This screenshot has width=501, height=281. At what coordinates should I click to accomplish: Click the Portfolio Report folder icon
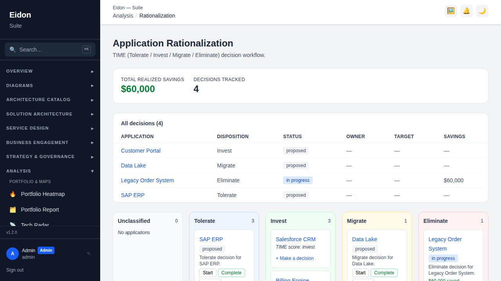click(x=13, y=210)
